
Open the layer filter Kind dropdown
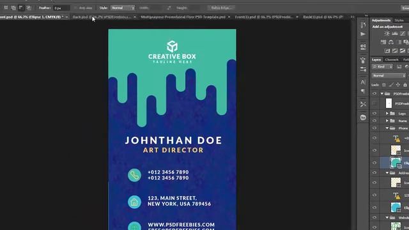[382, 66]
